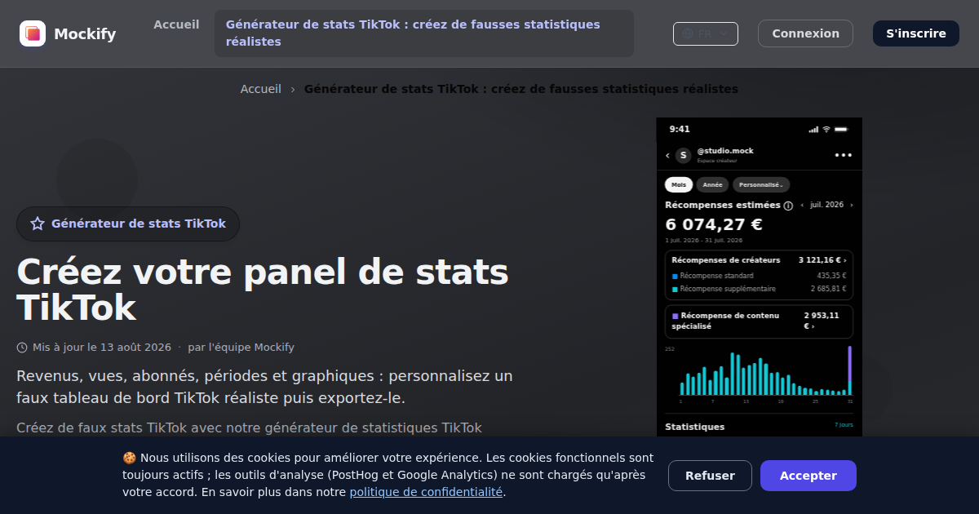979x514 pixels.
Task: Open the Mockify brand name link
Action: coord(85,33)
